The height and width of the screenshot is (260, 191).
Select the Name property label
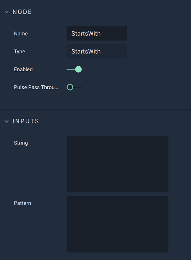click(21, 34)
